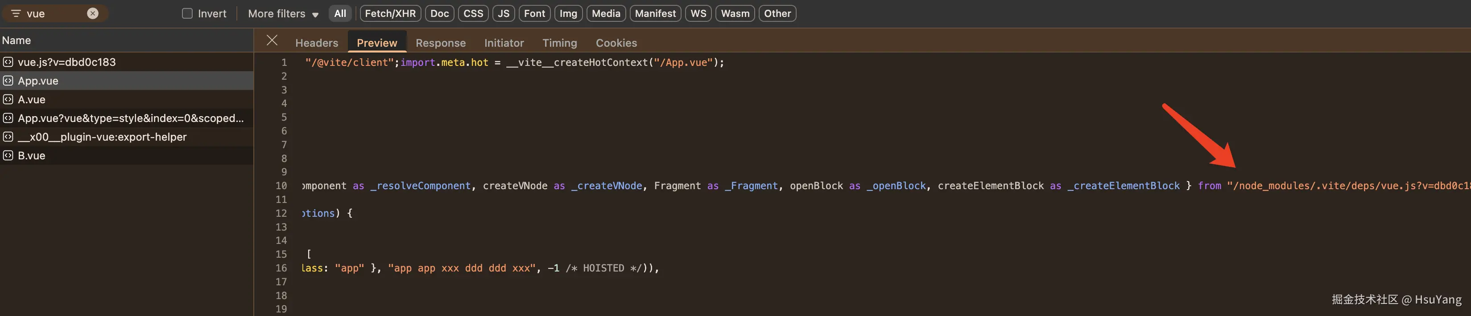Clear the vue filter text
This screenshot has width=1471, height=316.
point(92,14)
